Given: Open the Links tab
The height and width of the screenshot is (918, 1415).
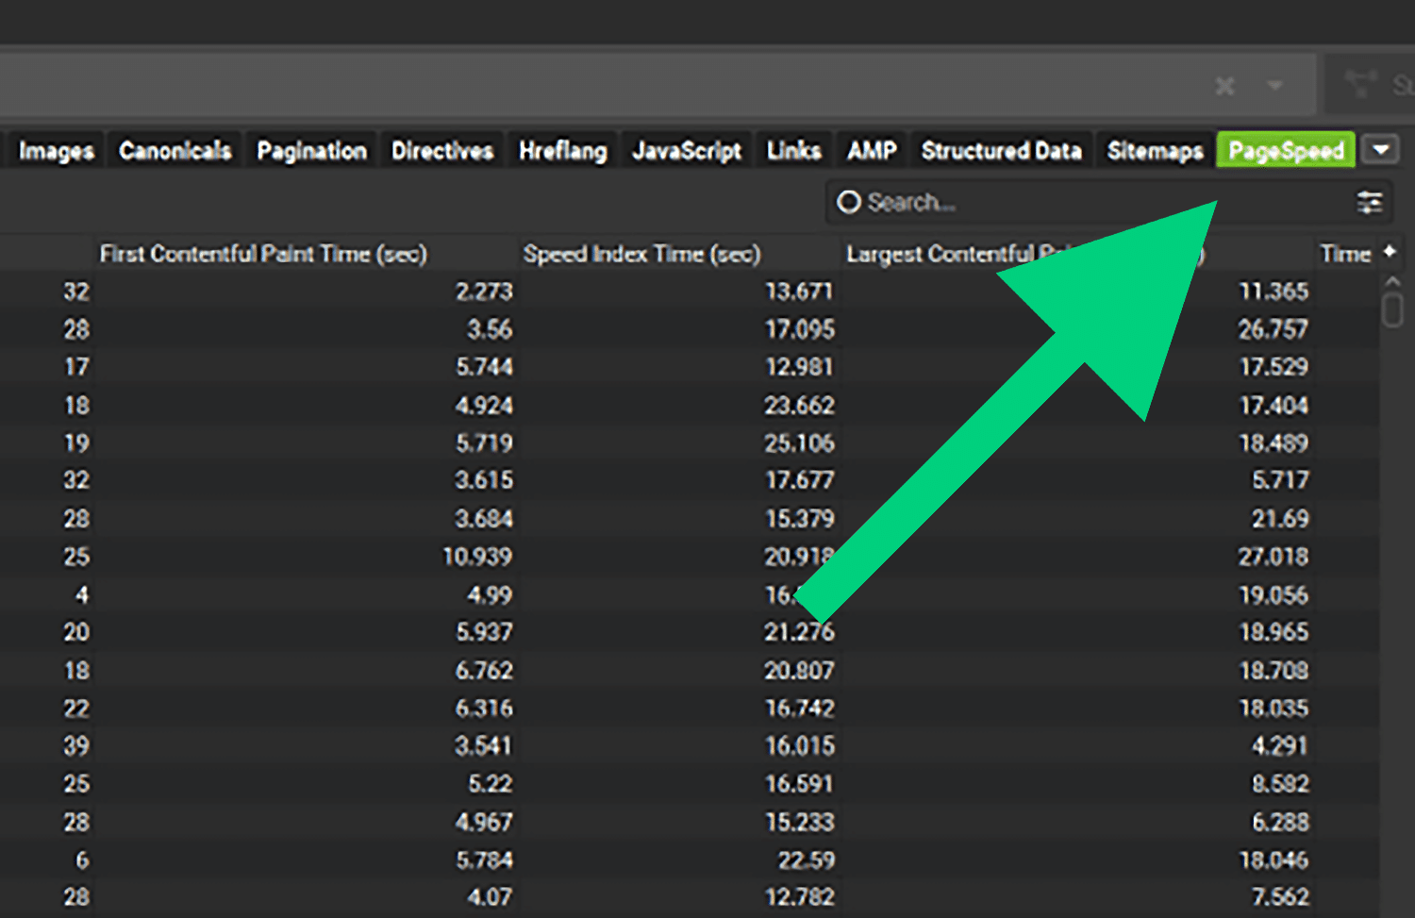Looking at the screenshot, I should 794,151.
